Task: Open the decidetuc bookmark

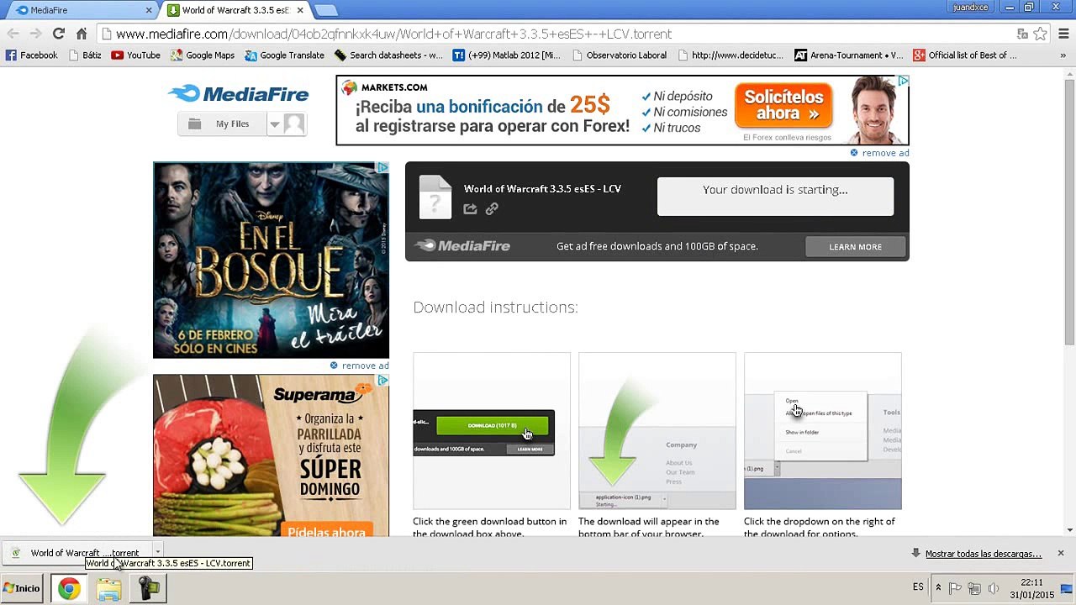Action: tap(731, 55)
